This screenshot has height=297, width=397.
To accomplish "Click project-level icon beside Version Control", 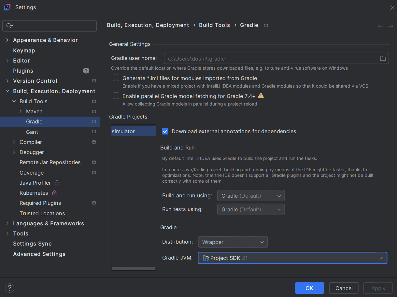I will point(94,81).
